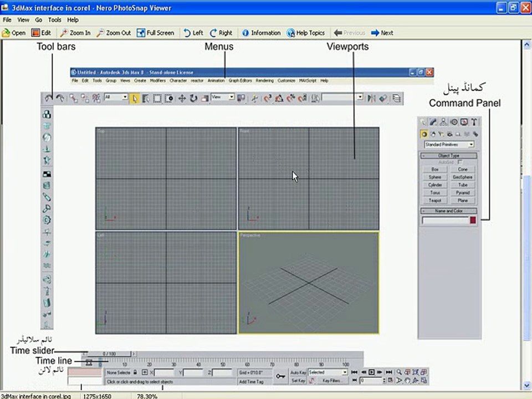Click the Play Animation button
This screenshot has height=399, width=532.
371,372
